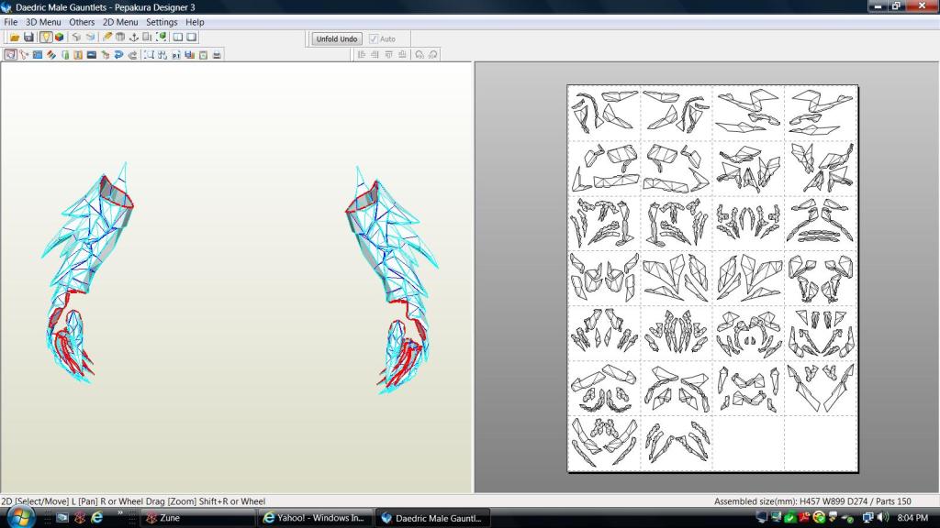The height and width of the screenshot is (528, 940).
Task: Toggle the light bulb lighting icon
Action: click(x=46, y=37)
